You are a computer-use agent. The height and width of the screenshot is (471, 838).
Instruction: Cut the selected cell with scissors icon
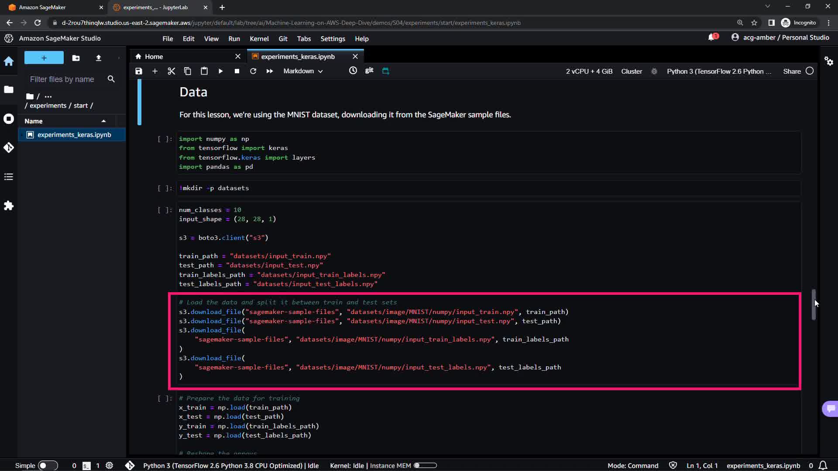(x=171, y=71)
